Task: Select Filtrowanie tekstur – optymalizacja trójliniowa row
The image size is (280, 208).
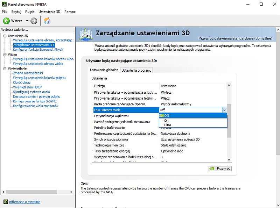Action: pos(160,99)
